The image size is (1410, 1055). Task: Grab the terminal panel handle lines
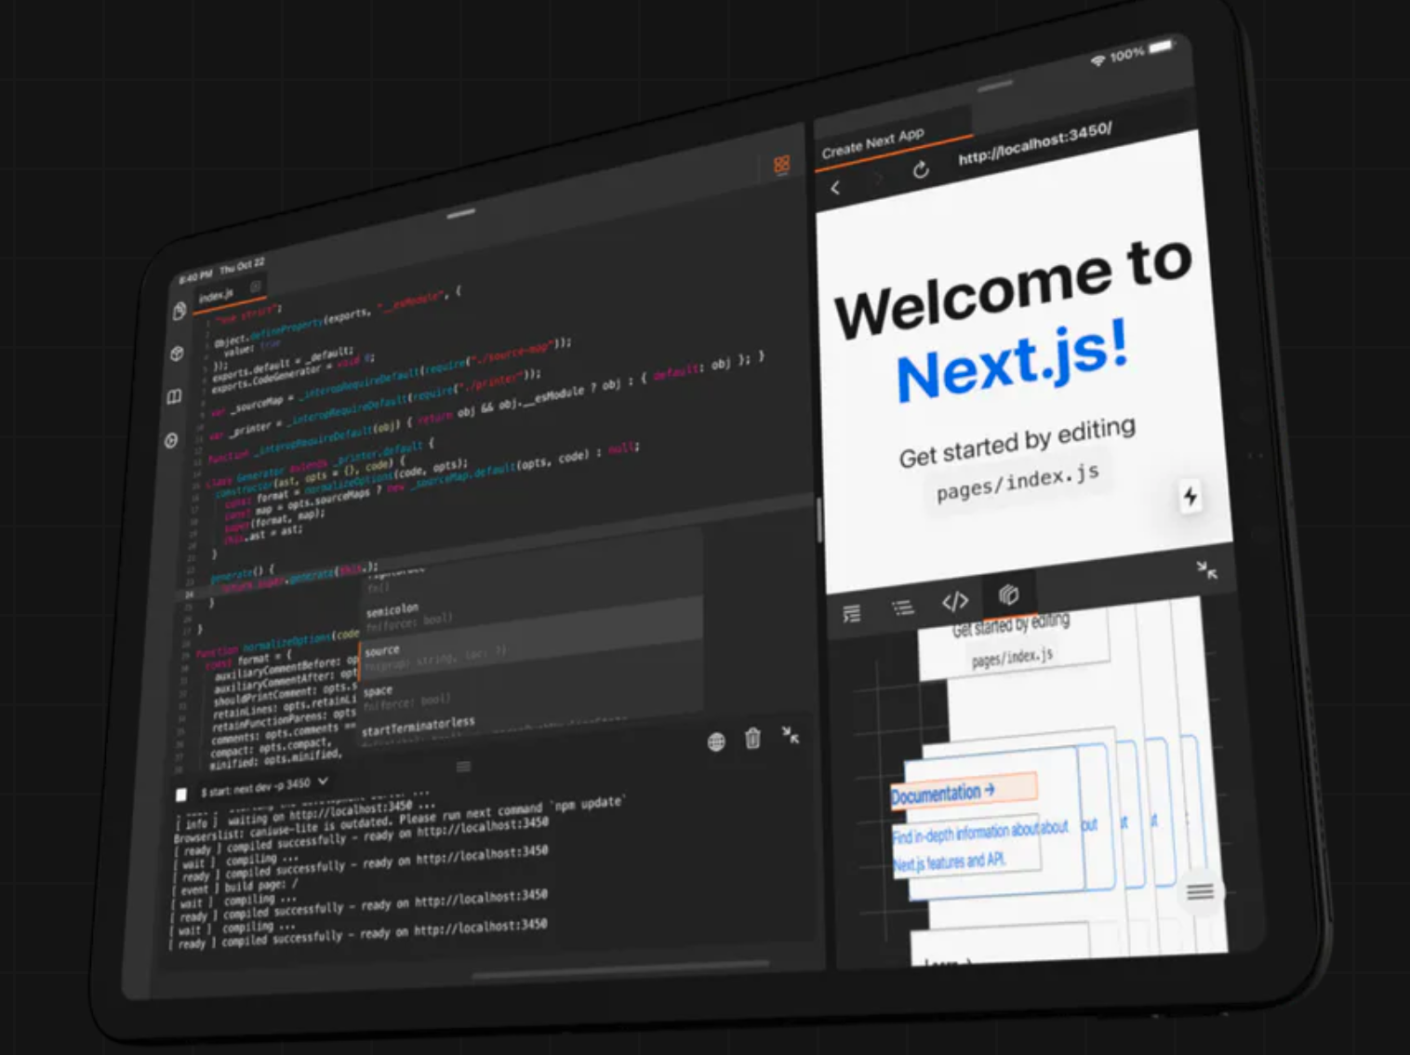tap(463, 767)
